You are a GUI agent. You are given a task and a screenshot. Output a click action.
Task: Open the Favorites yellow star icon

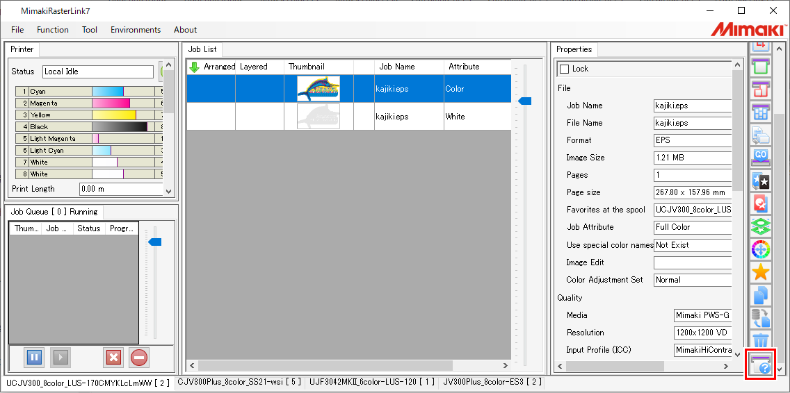761,271
